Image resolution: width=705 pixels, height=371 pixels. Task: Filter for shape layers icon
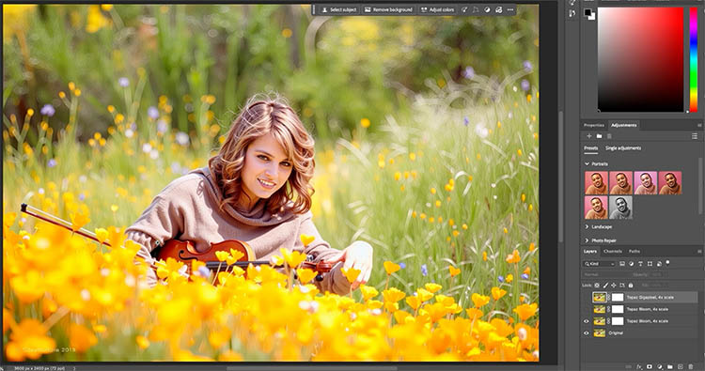650,264
